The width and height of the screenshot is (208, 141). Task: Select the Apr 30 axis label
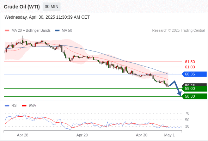click(141, 135)
